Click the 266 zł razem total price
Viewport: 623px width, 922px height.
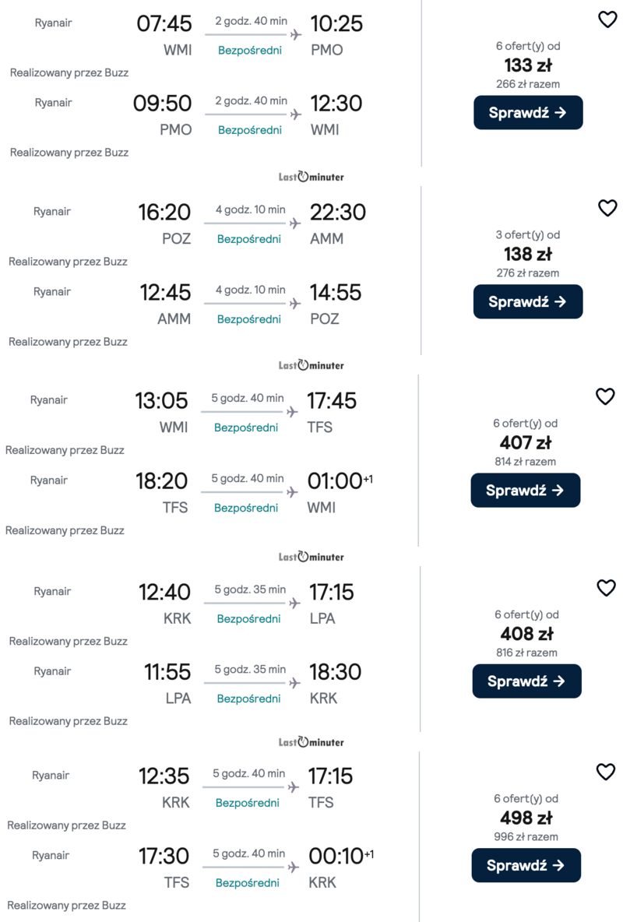point(528,84)
